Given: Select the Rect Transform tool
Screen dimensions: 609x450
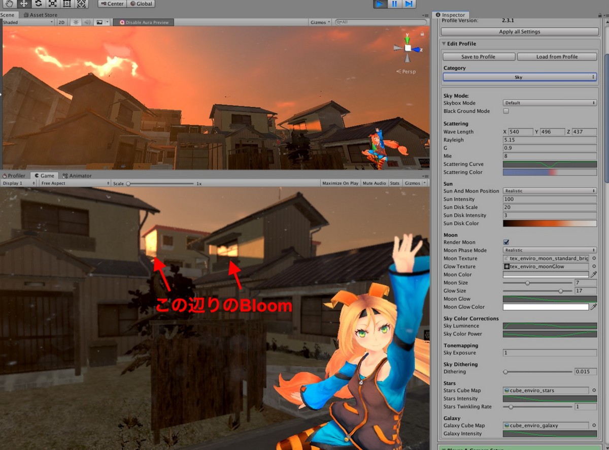Looking at the screenshot, I should click(66, 4).
